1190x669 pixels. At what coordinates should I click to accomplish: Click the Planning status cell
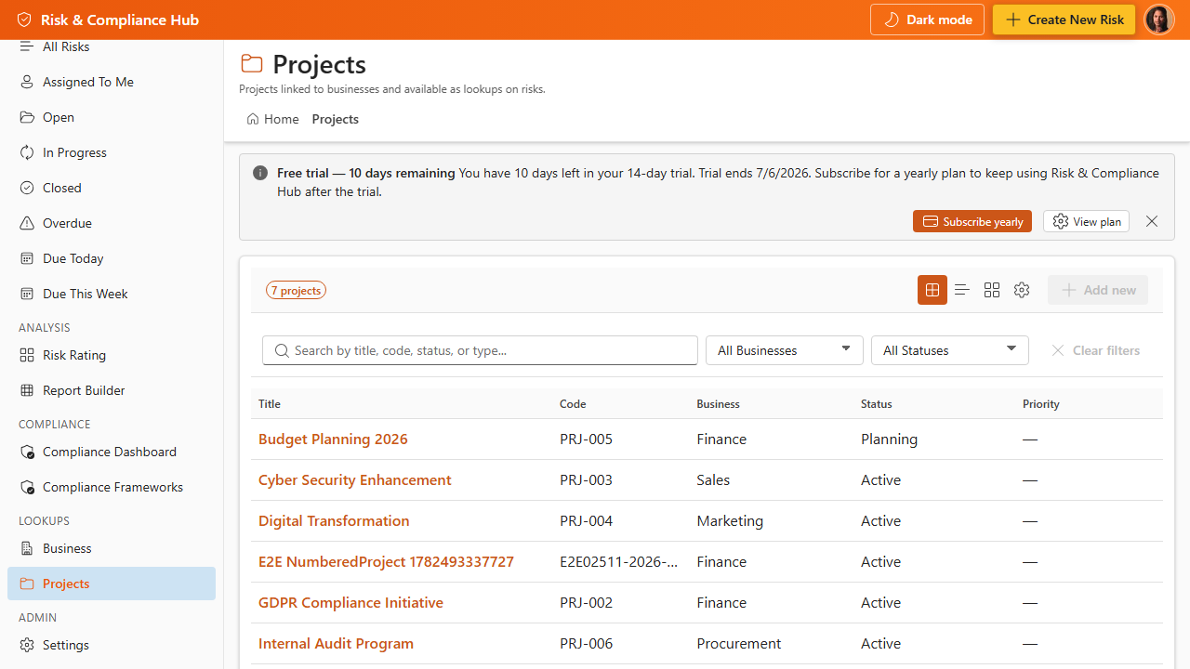tap(889, 439)
